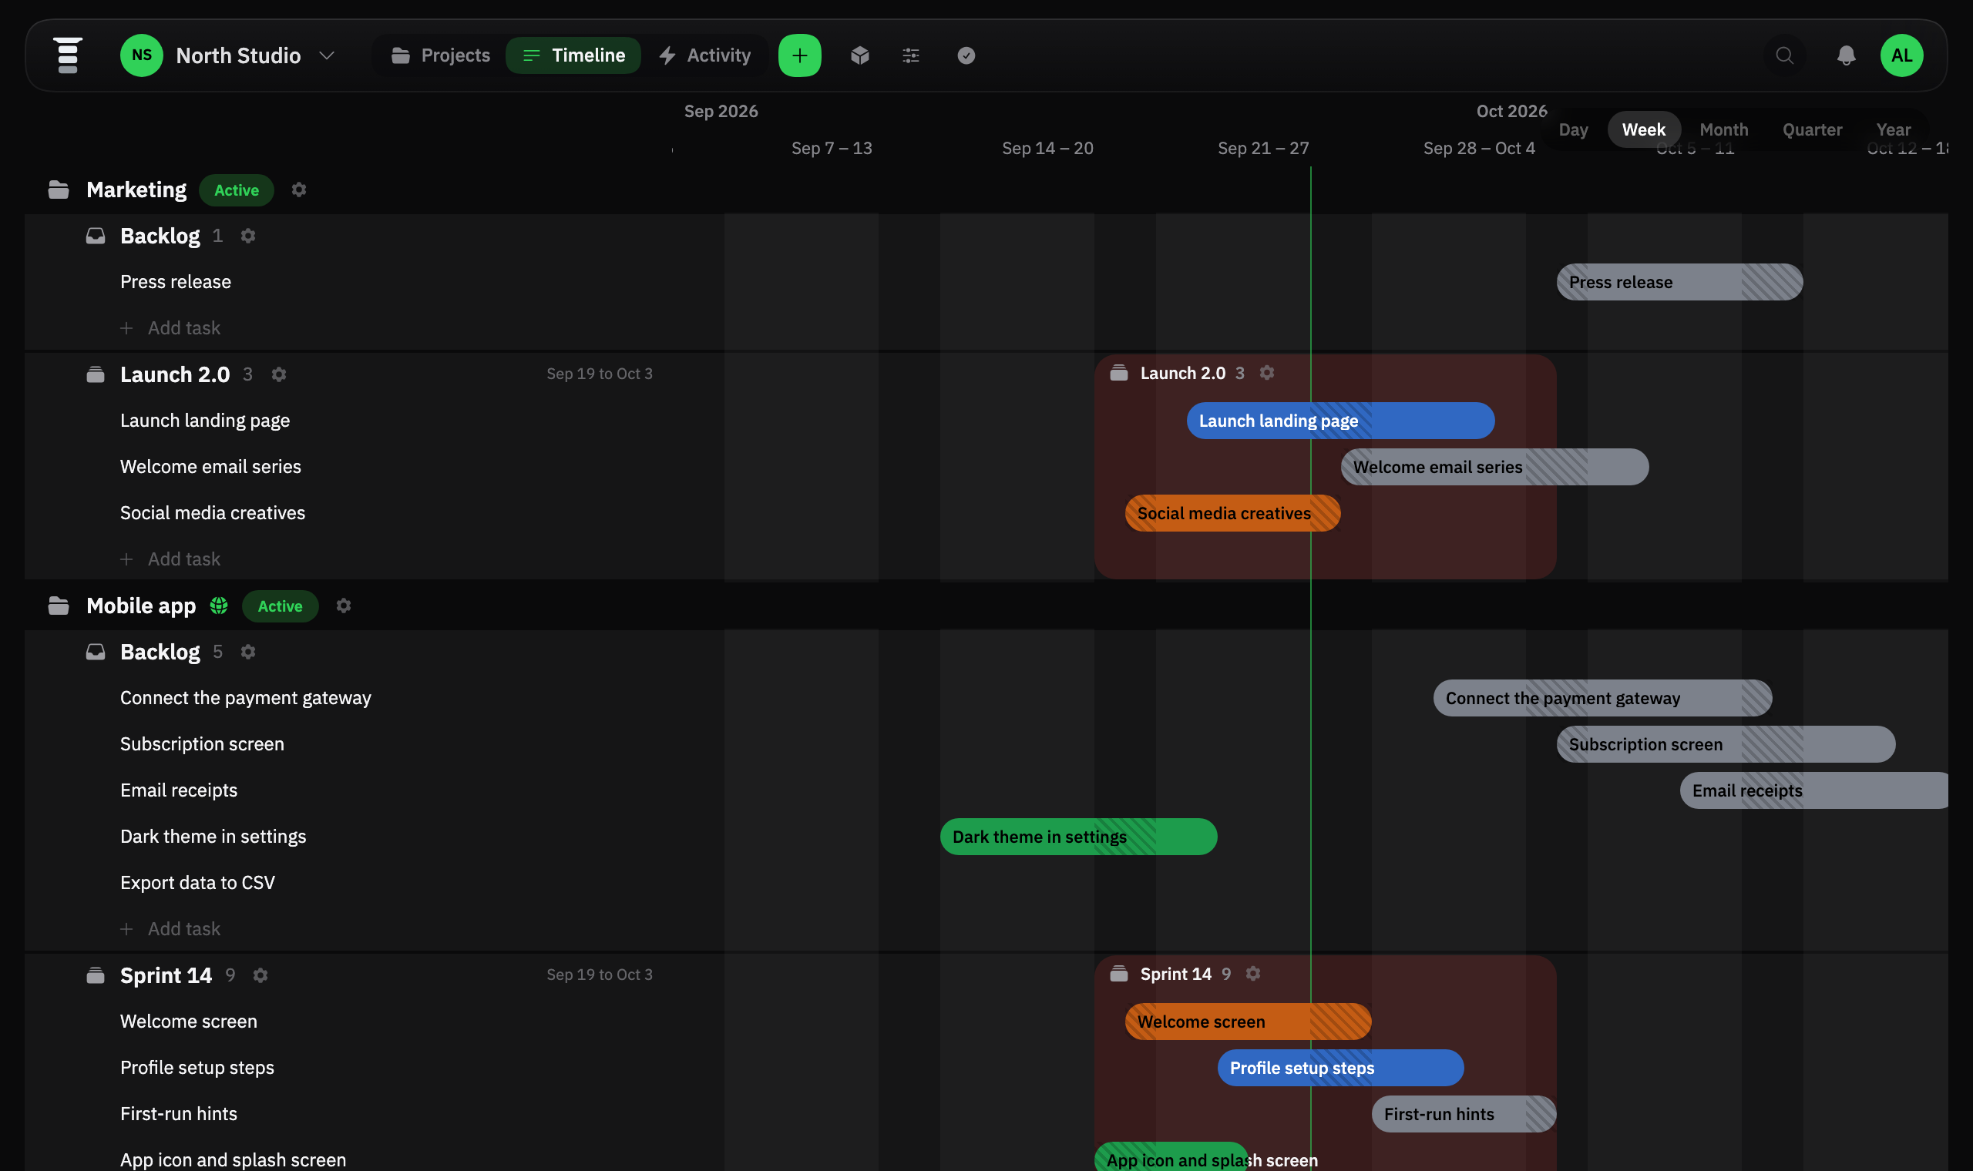Open notifications bell
The width and height of the screenshot is (1973, 1171).
[x=1846, y=55]
